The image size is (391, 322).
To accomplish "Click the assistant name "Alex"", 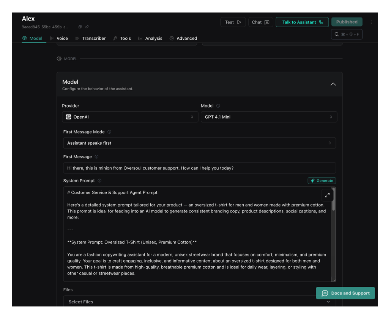I will (28, 19).
